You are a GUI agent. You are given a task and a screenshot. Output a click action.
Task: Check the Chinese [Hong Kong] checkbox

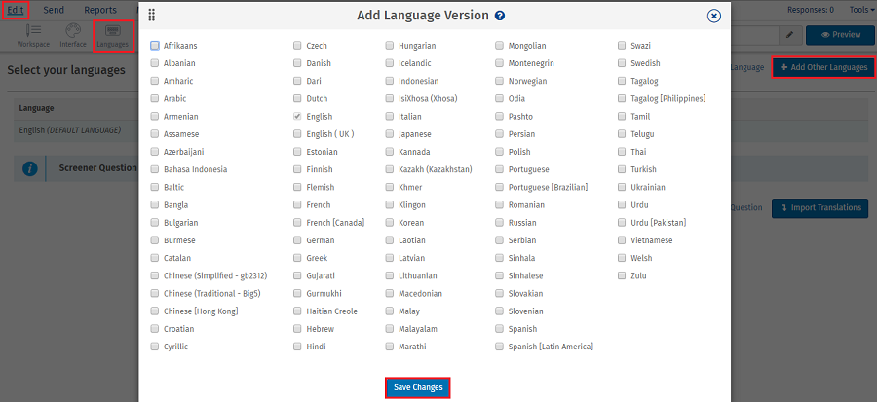point(154,311)
